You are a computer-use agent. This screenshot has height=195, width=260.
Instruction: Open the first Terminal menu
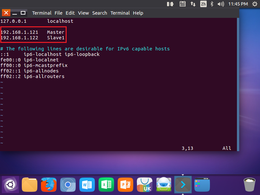point(42,13)
